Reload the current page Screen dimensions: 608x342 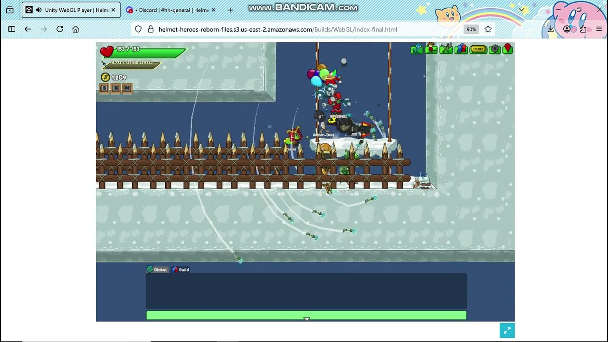[60, 29]
